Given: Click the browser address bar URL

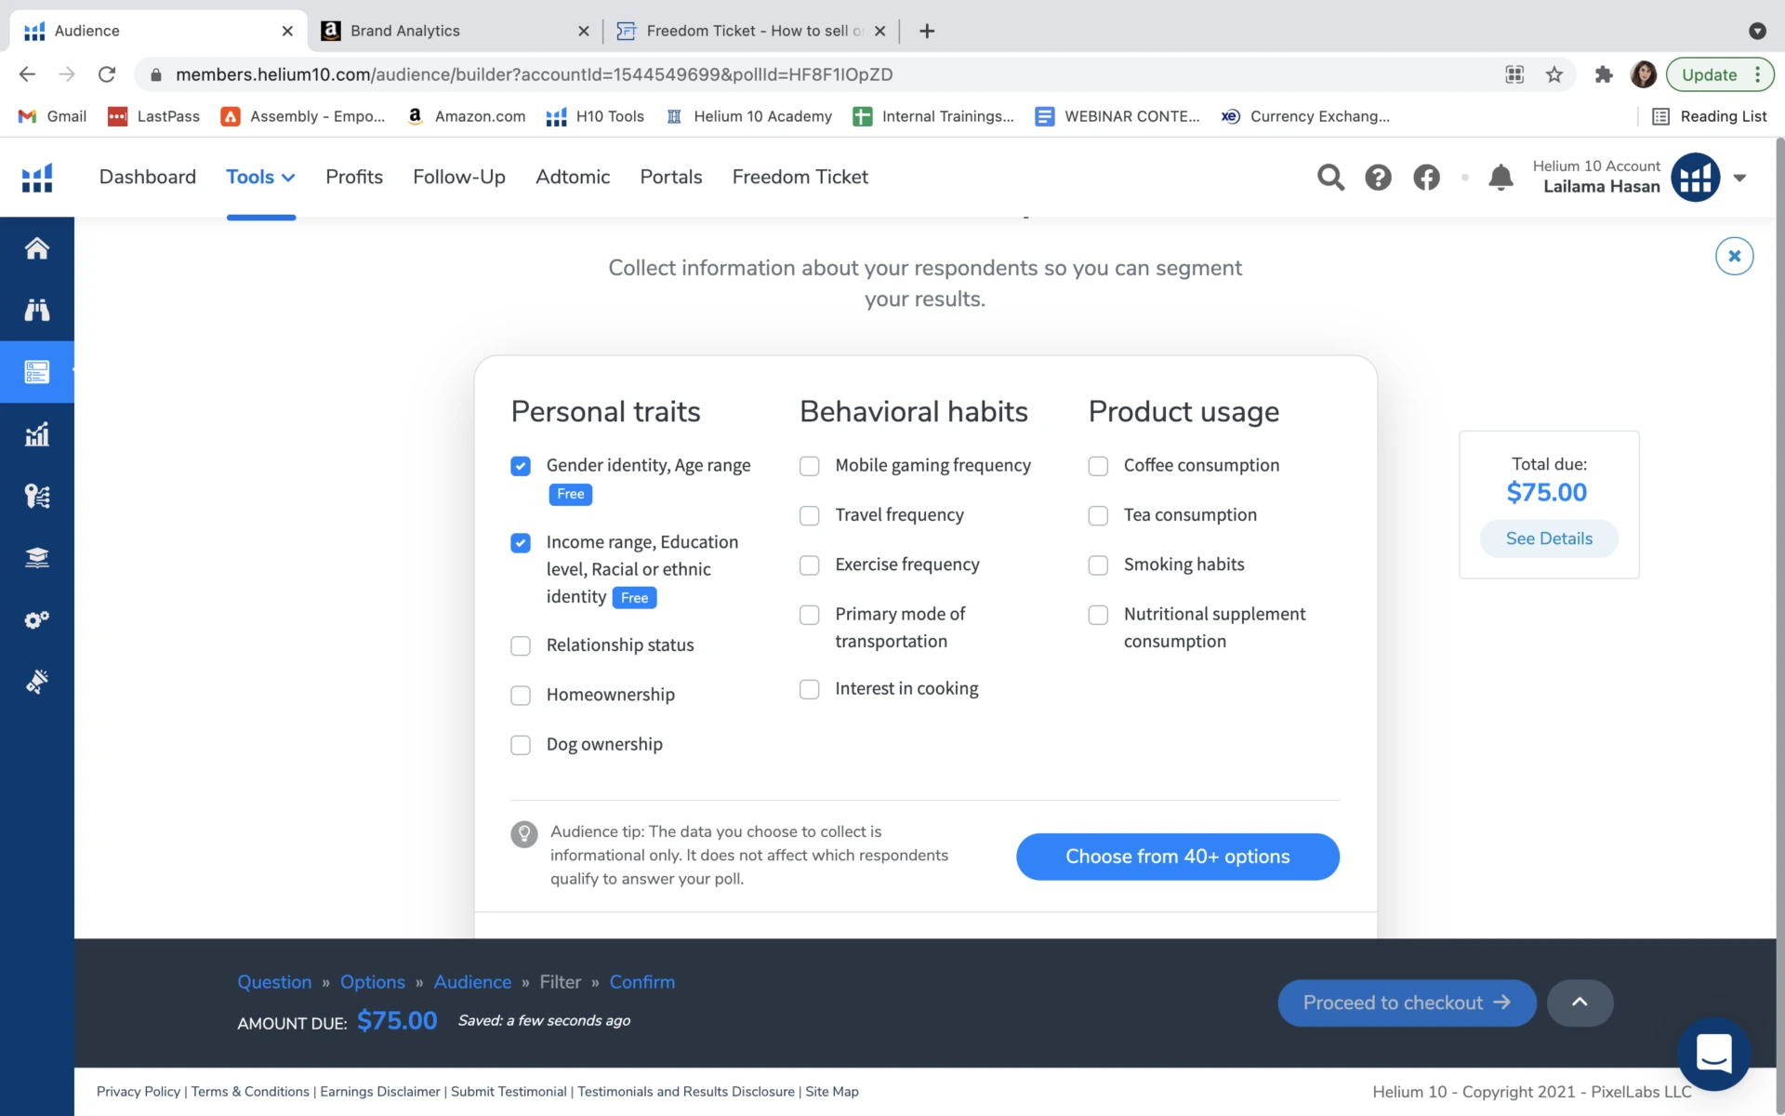Looking at the screenshot, I should point(534,74).
